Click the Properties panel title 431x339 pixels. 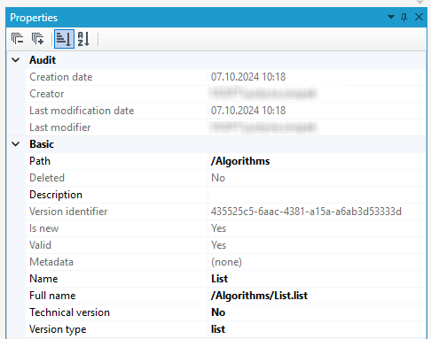tap(34, 18)
